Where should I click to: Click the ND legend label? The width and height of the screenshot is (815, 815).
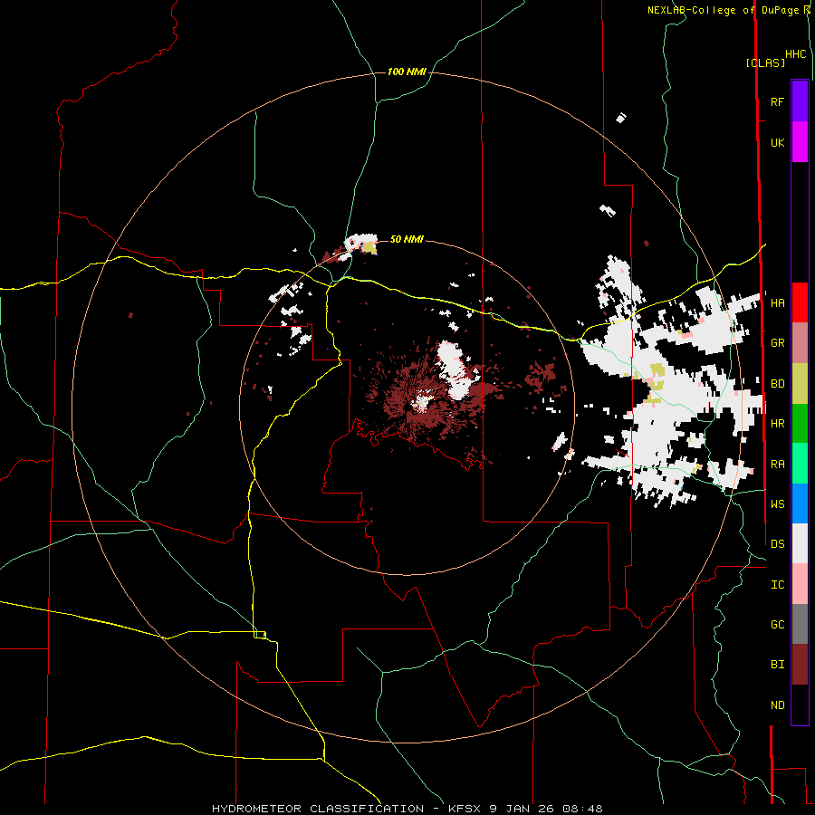[777, 705]
